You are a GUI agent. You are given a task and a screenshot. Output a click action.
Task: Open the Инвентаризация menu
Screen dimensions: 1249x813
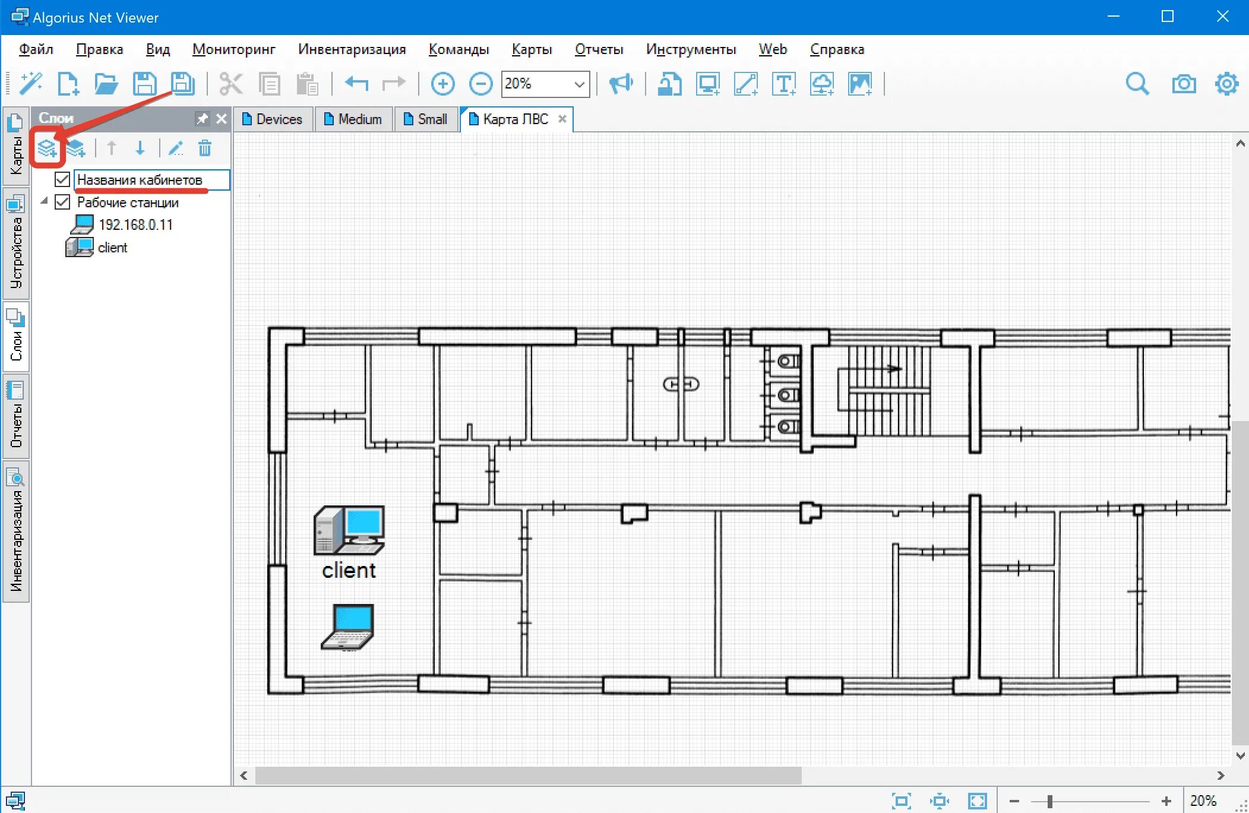(352, 49)
